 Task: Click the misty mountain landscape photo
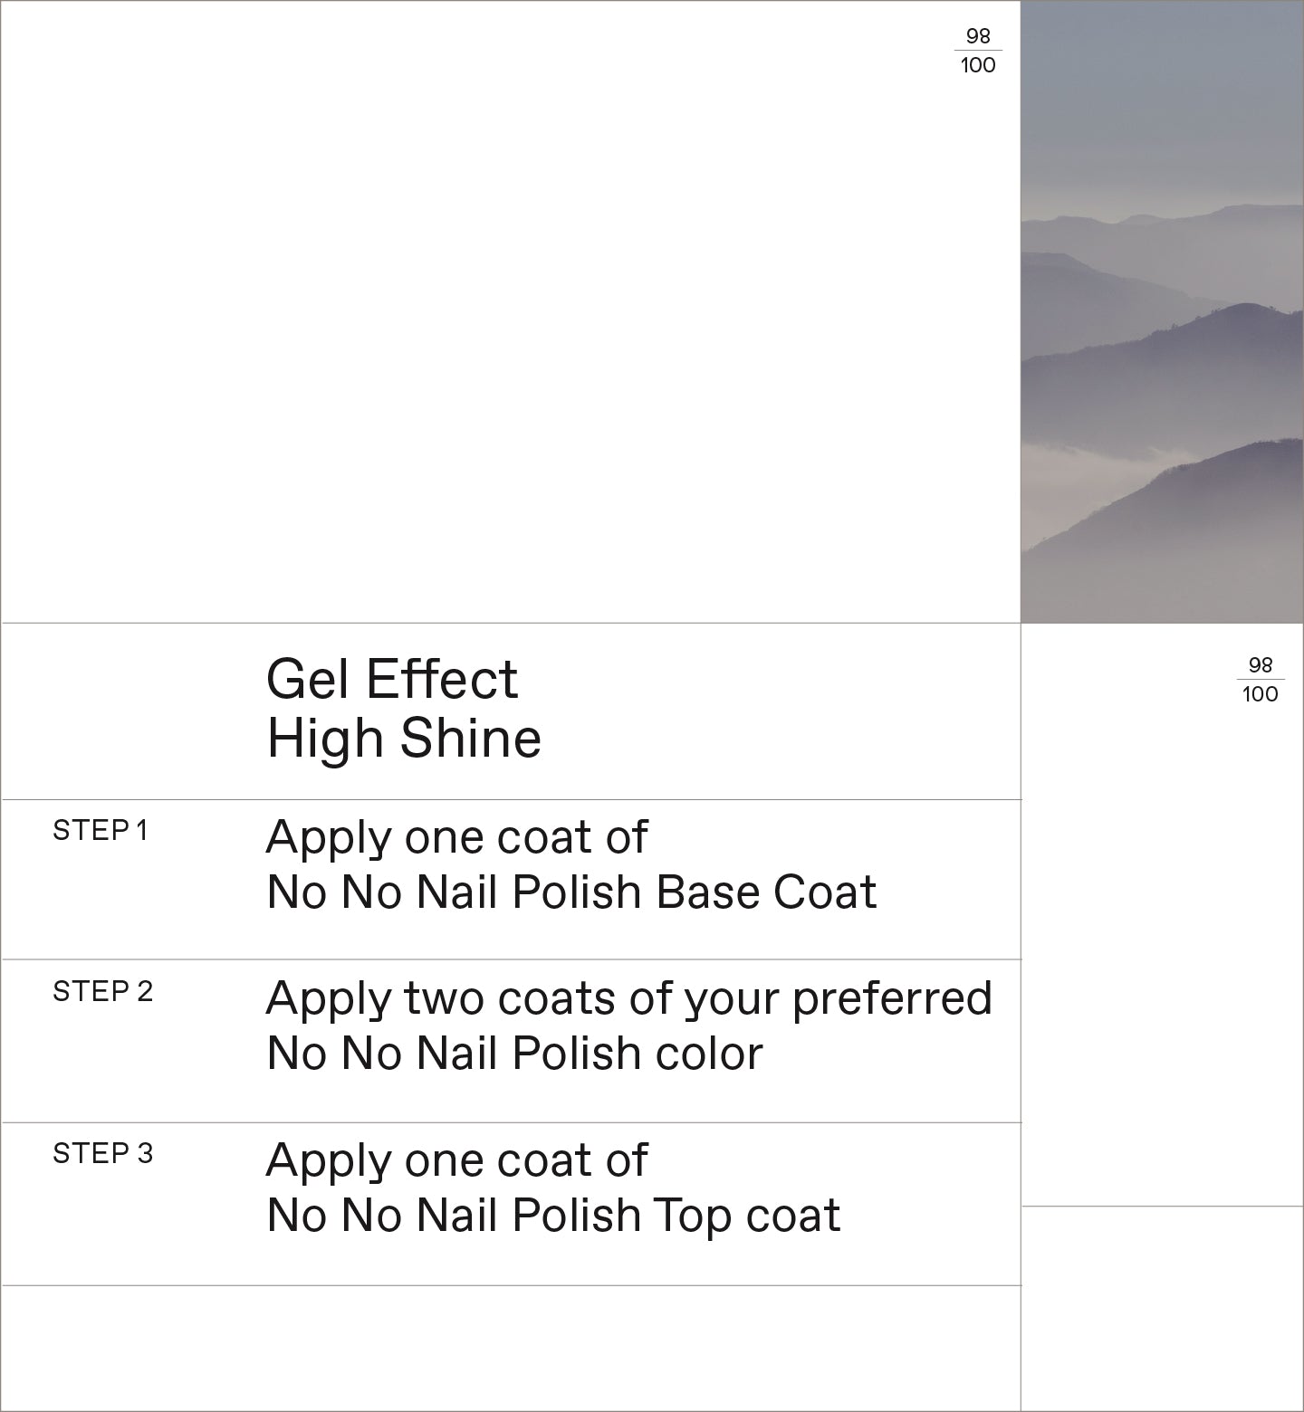pos(1162,312)
